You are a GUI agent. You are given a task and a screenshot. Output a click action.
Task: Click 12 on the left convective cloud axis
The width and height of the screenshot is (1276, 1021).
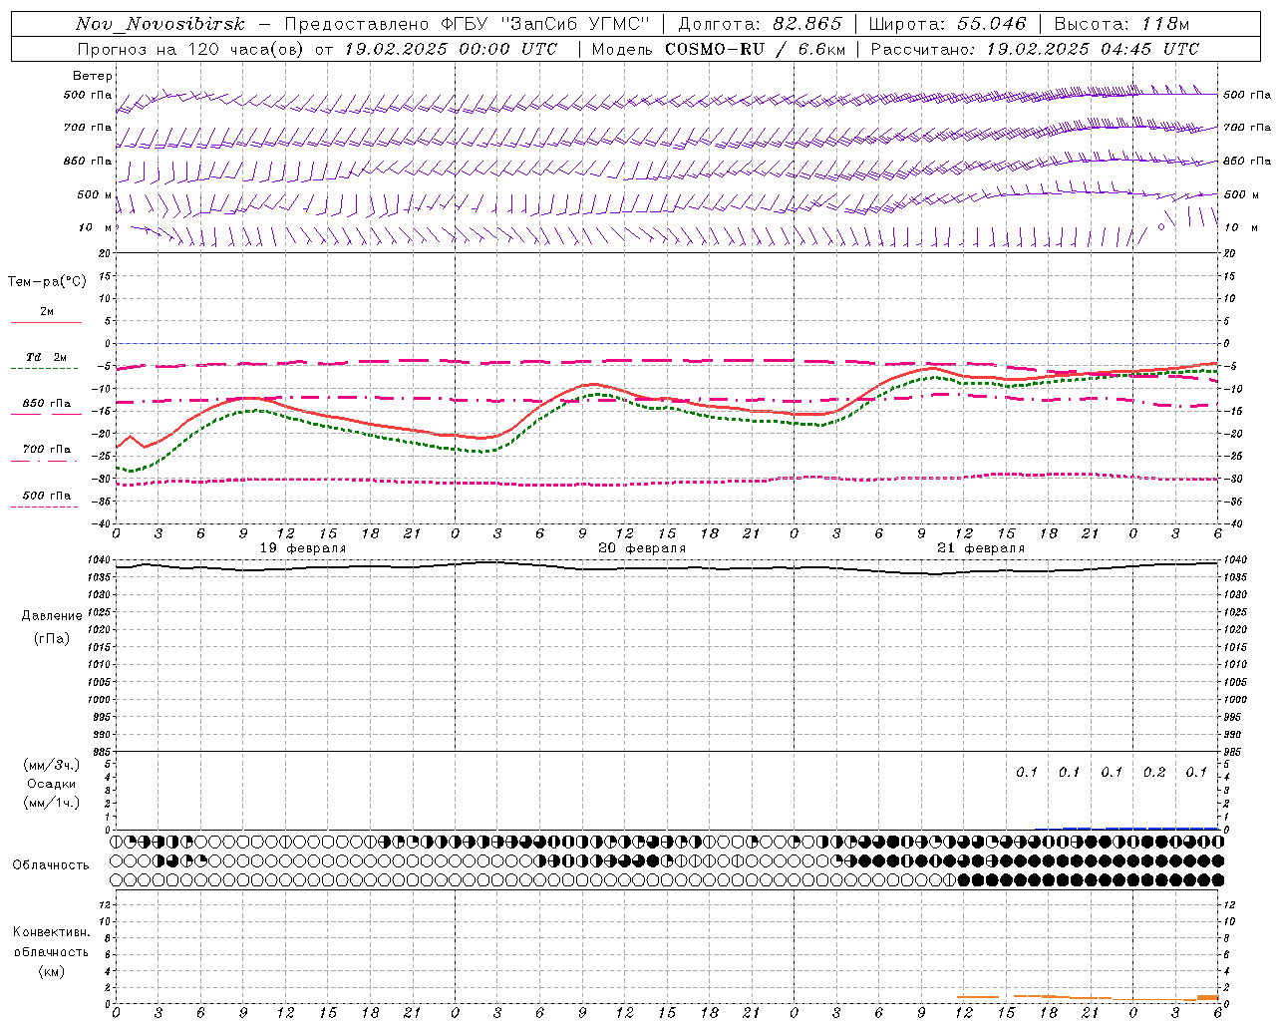pos(105,904)
